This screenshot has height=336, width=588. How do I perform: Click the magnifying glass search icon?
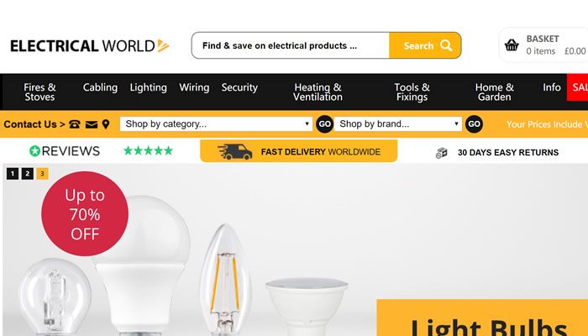point(446,45)
